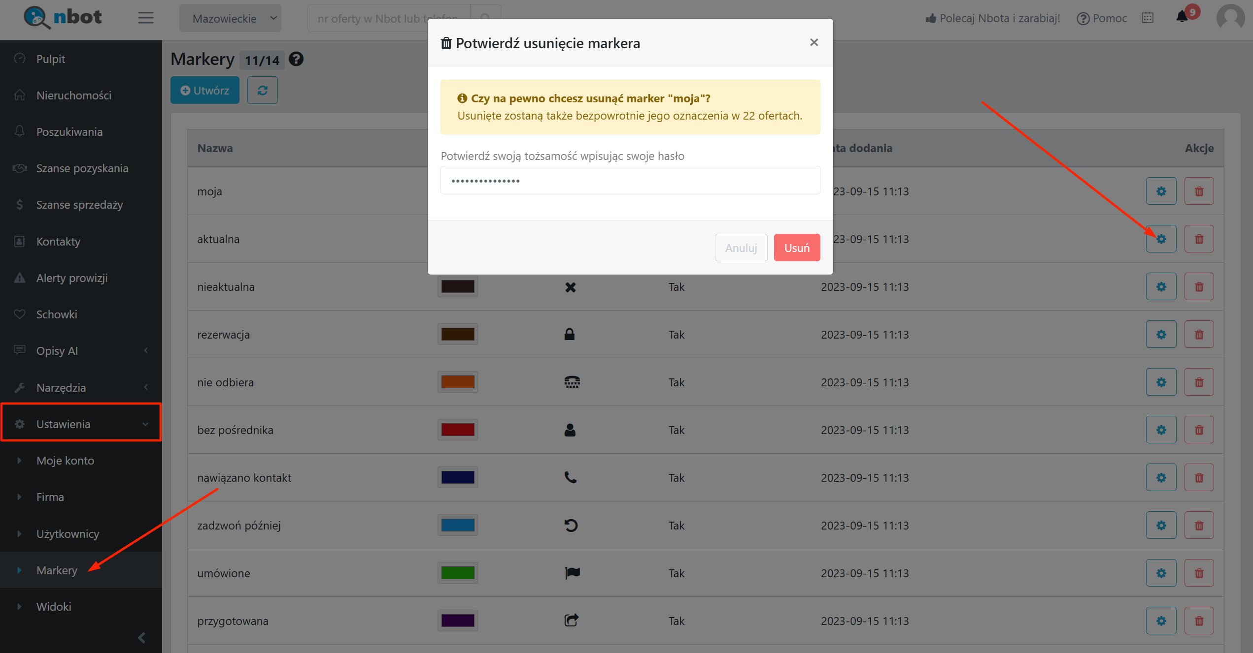Open settings gear for marker aktualna

coord(1161,239)
